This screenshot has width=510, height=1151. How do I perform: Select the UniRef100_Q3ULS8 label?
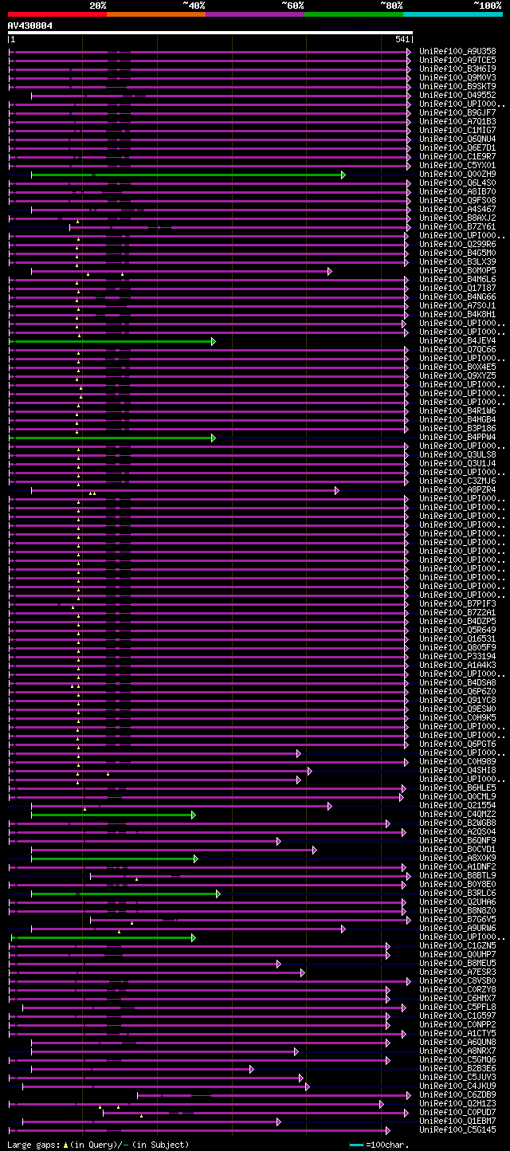tap(457, 454)
